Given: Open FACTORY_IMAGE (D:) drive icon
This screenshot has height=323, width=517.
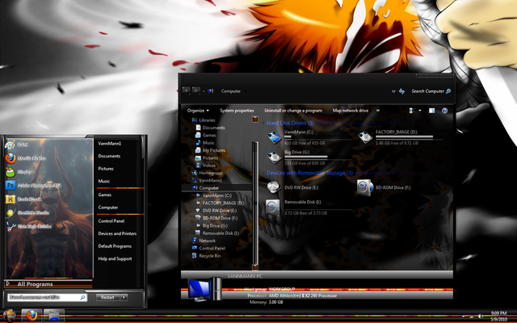Looking at the screenshot, I should (365, 137).
